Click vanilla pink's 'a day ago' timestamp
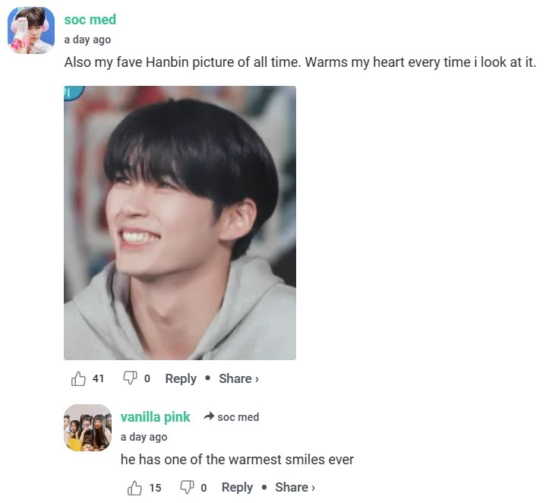Viewport: 549px width, 503px height. tap(144, 437)
